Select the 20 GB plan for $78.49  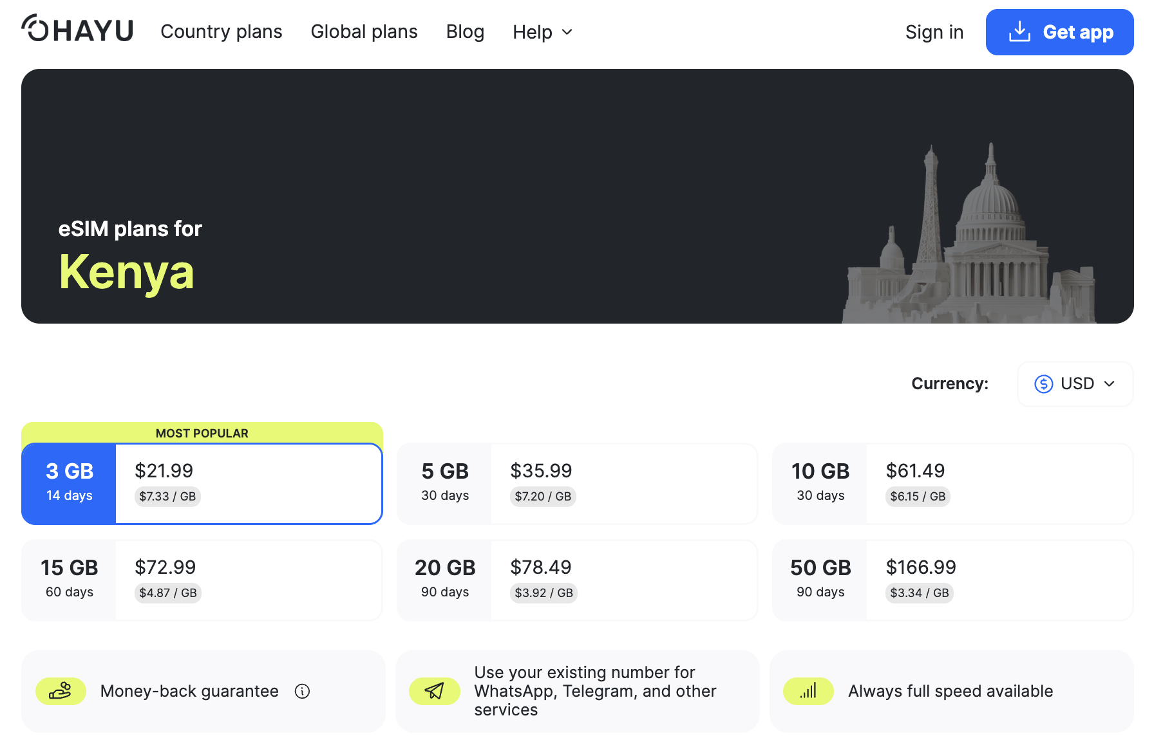point(577,580)
